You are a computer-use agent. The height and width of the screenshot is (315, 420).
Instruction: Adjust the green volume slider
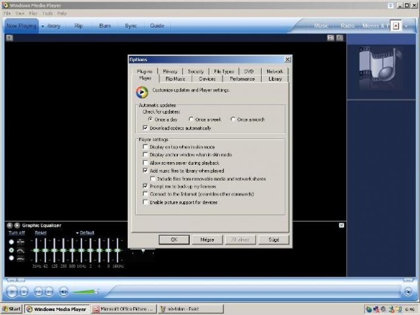(x=85, y=291)
